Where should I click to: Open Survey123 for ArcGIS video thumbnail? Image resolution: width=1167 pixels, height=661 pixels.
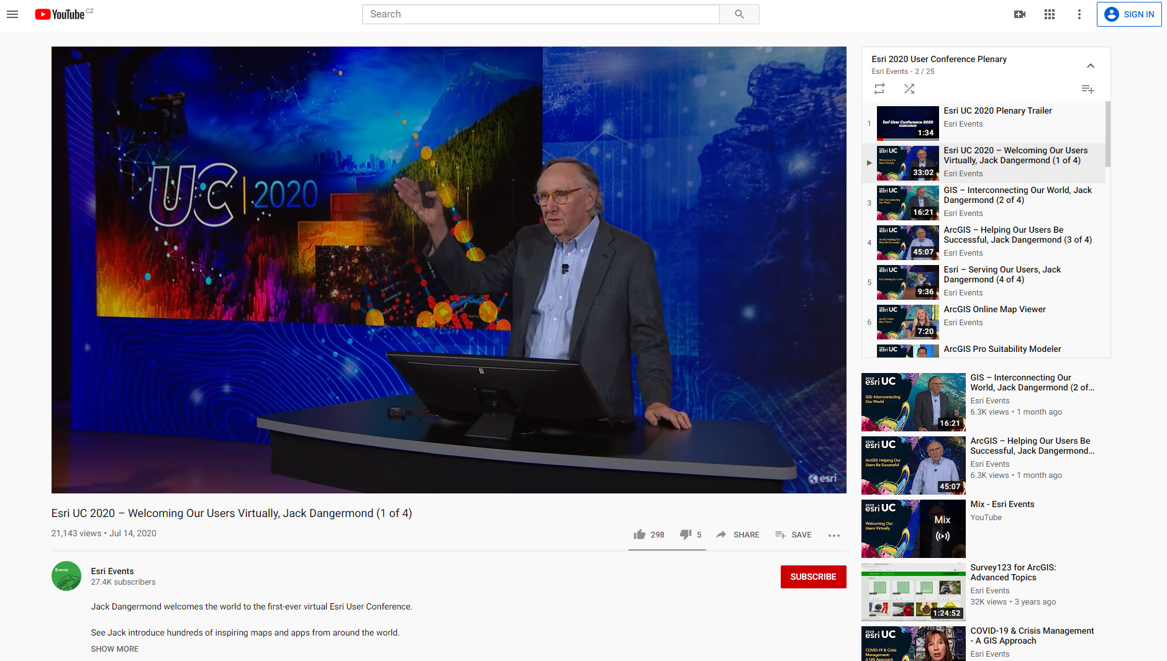click(x=913, y=592)
